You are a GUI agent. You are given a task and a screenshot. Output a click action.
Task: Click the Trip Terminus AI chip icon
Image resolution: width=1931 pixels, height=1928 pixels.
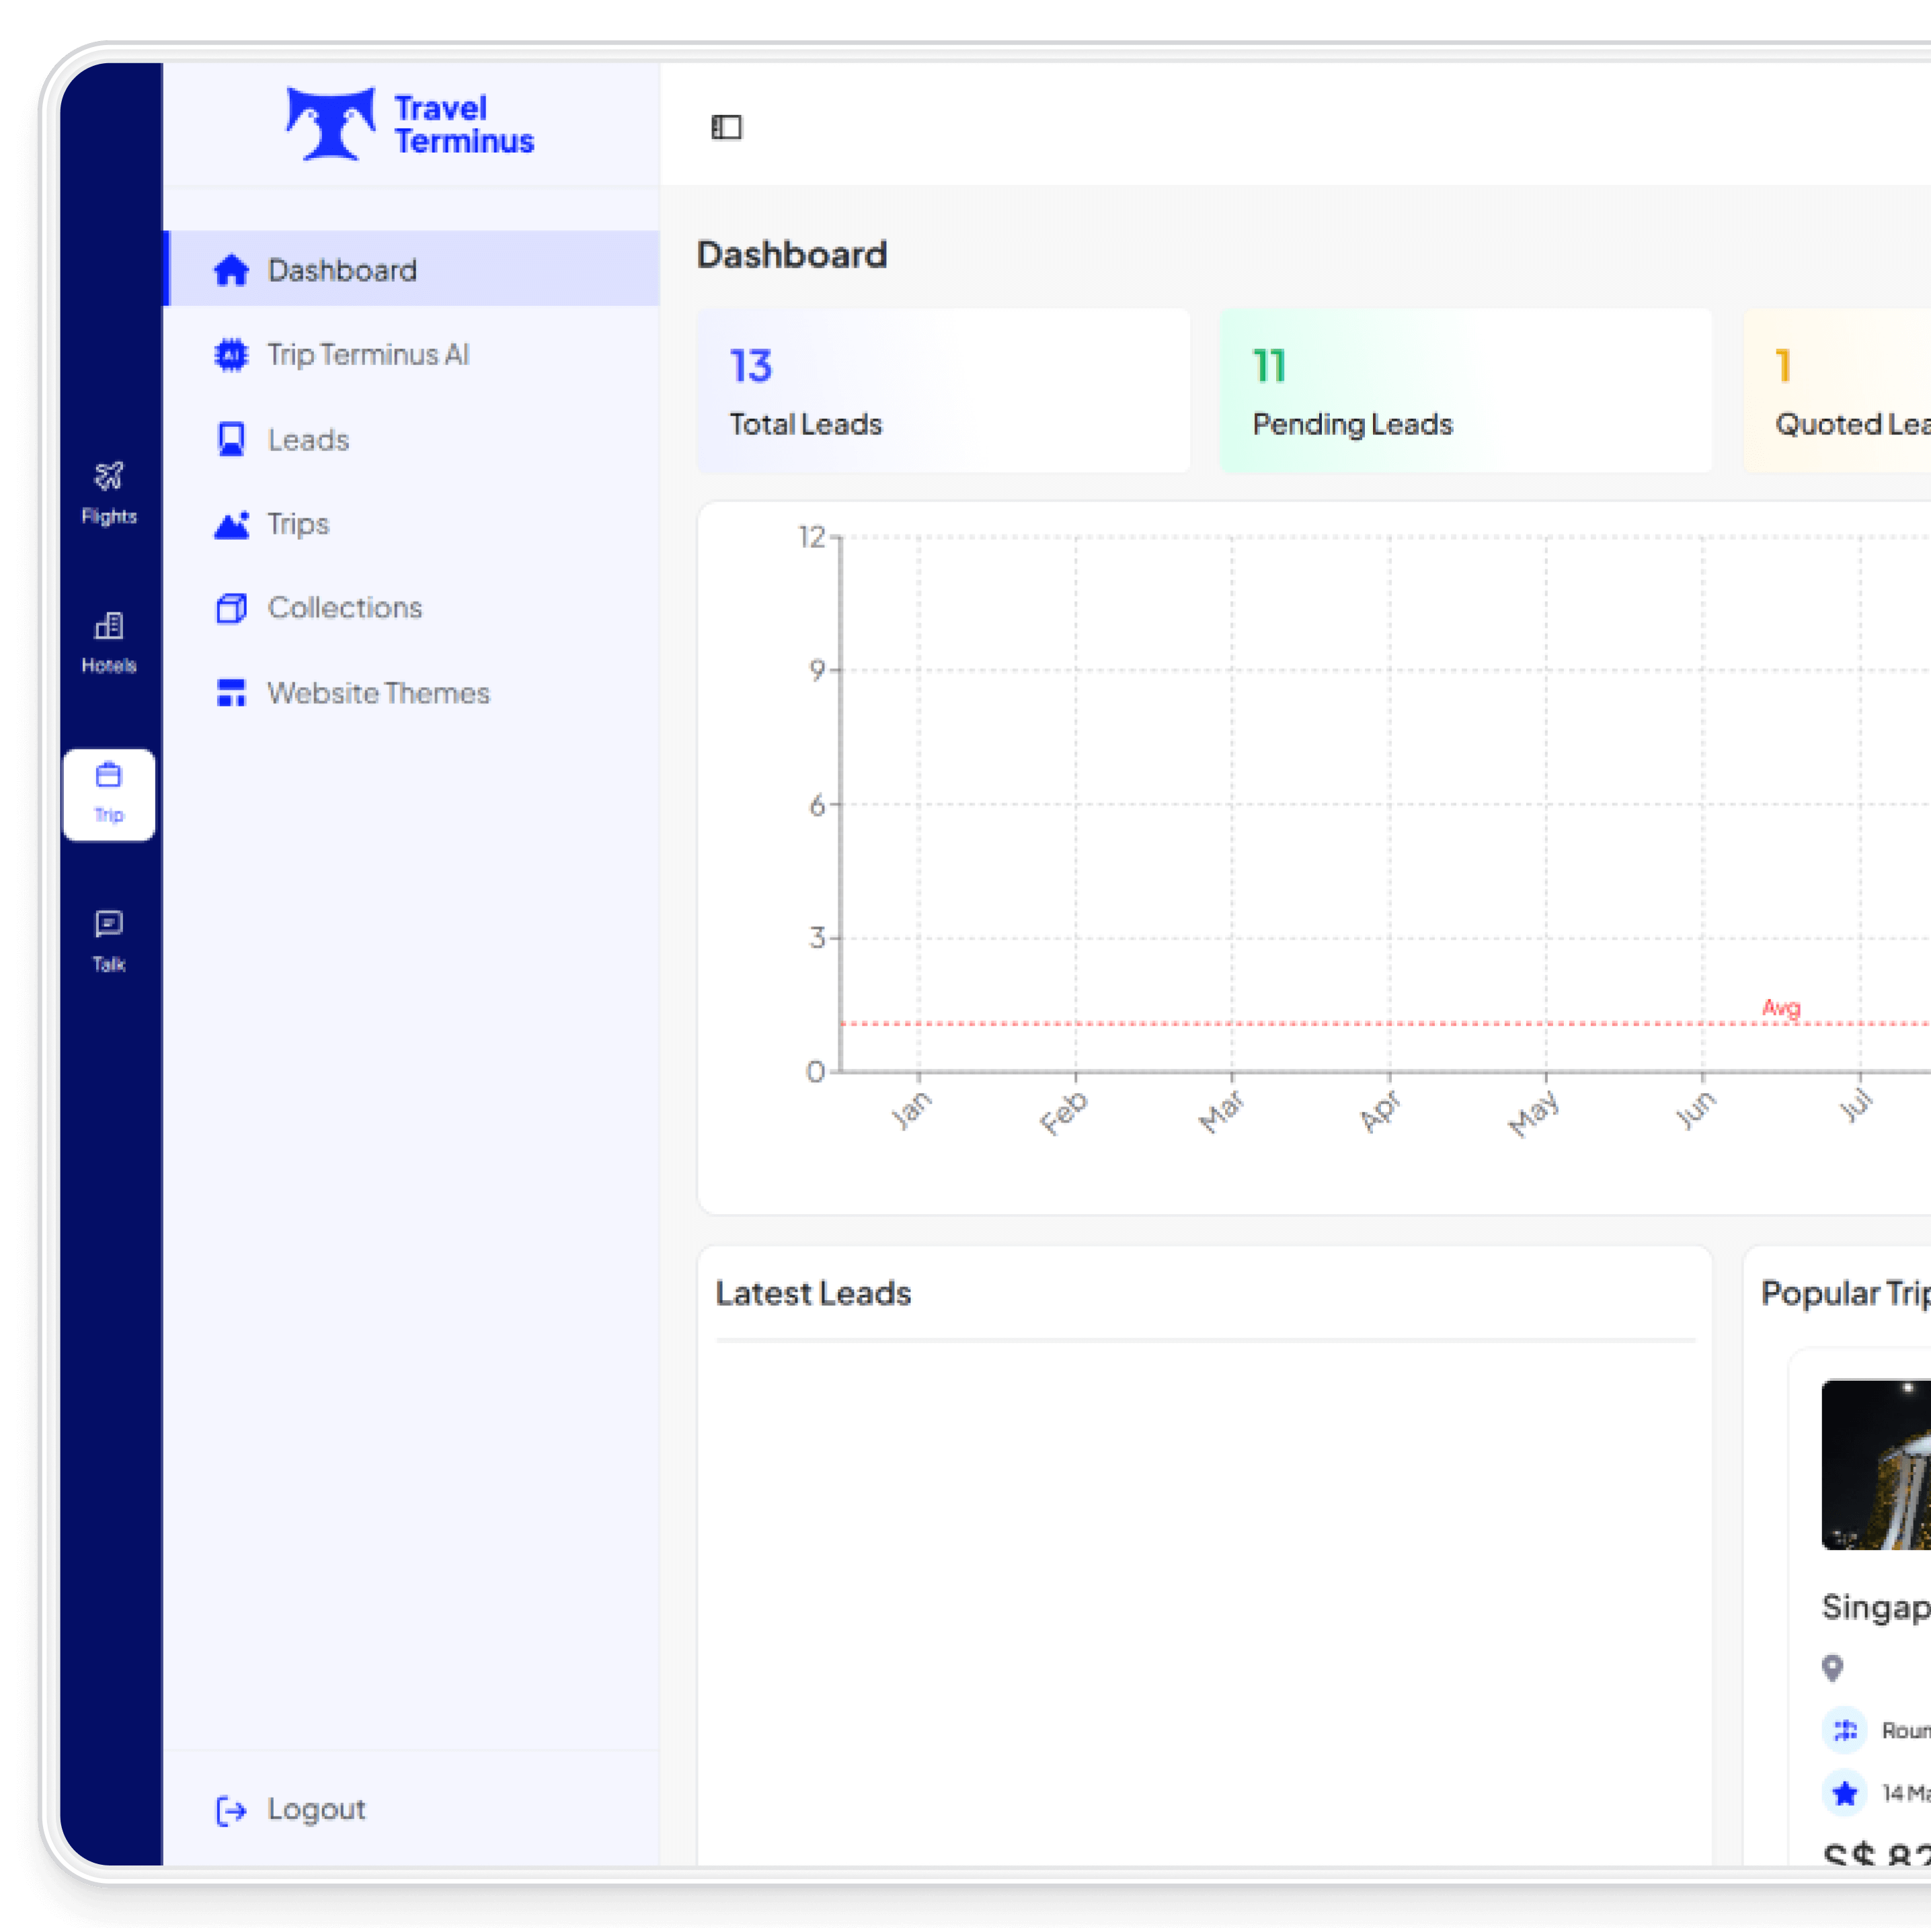(x=231, y=355)
